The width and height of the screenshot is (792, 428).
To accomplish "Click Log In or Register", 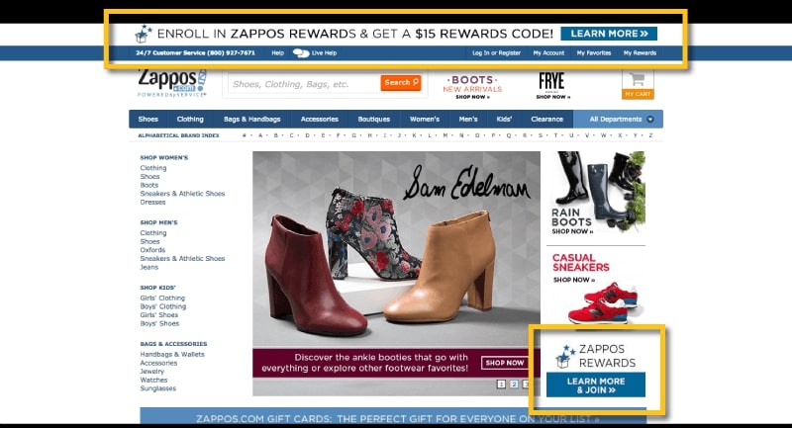I will [496, 53].
